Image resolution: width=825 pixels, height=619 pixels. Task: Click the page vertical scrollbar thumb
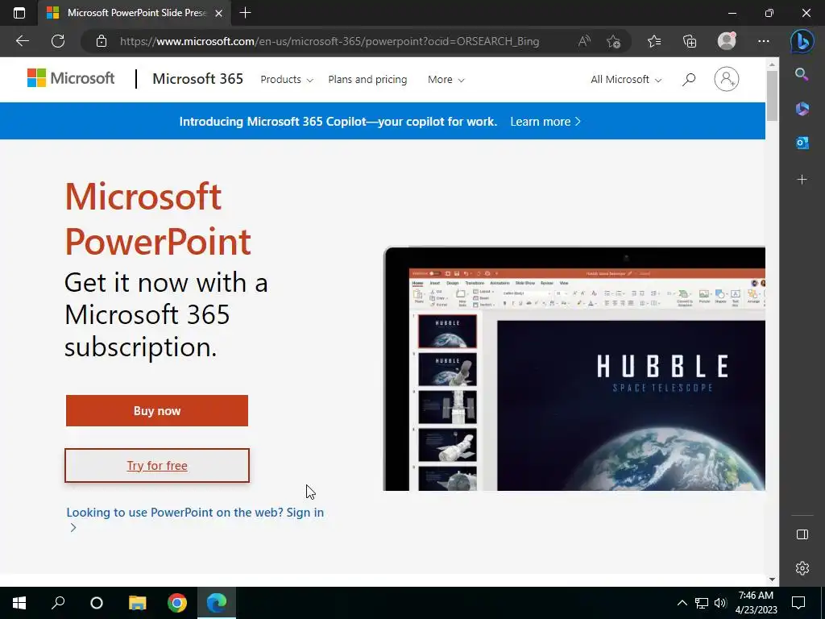(772, 95)
